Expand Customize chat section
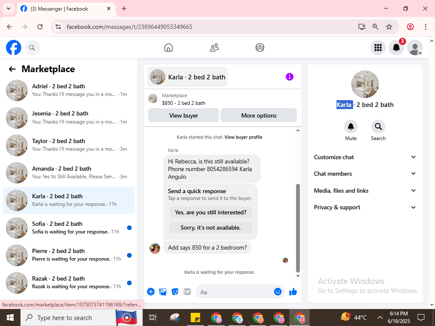Screen dimensions: 435x326 pos(365,157)
